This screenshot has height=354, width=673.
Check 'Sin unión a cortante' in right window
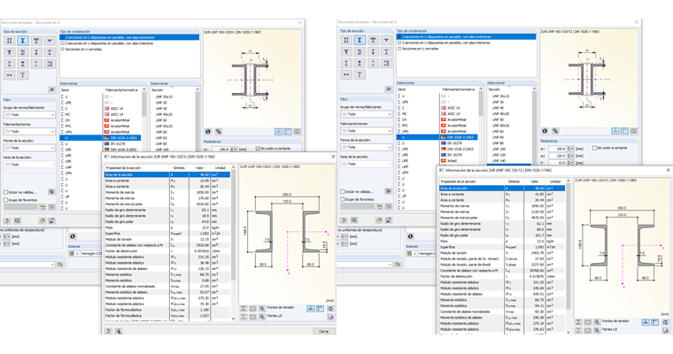pyautogui.click(x=594, y=148)
